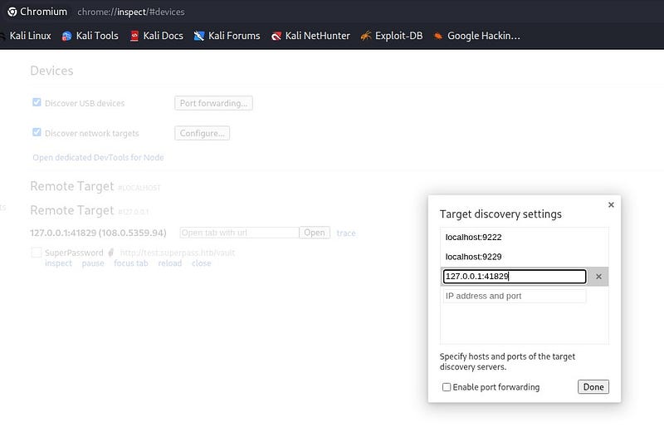Open the Exploit-DB bookmark
Screen dimensions: 664x437
click(390, 36)
